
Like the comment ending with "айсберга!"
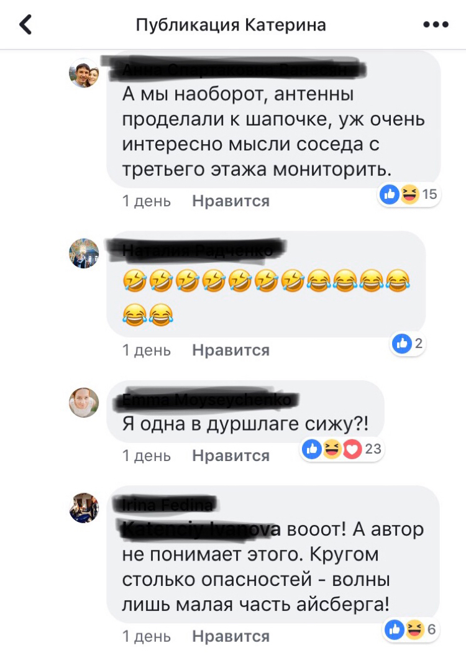pos(231,636)
